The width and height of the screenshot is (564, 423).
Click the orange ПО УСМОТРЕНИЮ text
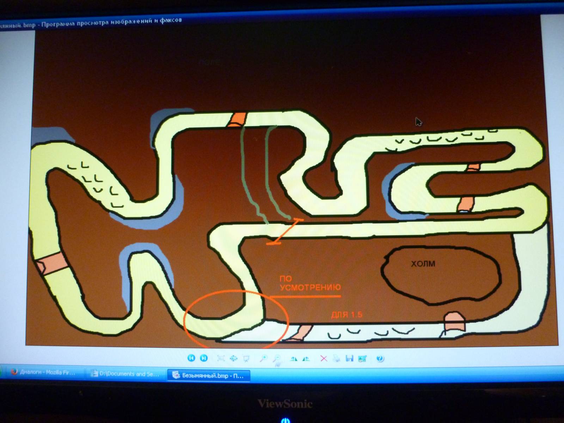pos(309,283)
